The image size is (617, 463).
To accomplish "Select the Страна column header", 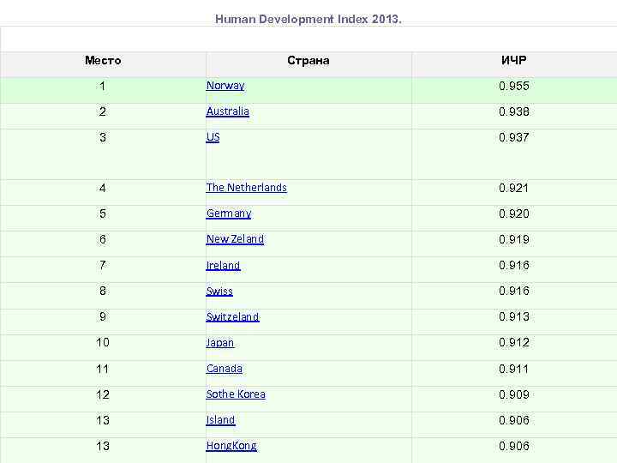I will point(308,61).
